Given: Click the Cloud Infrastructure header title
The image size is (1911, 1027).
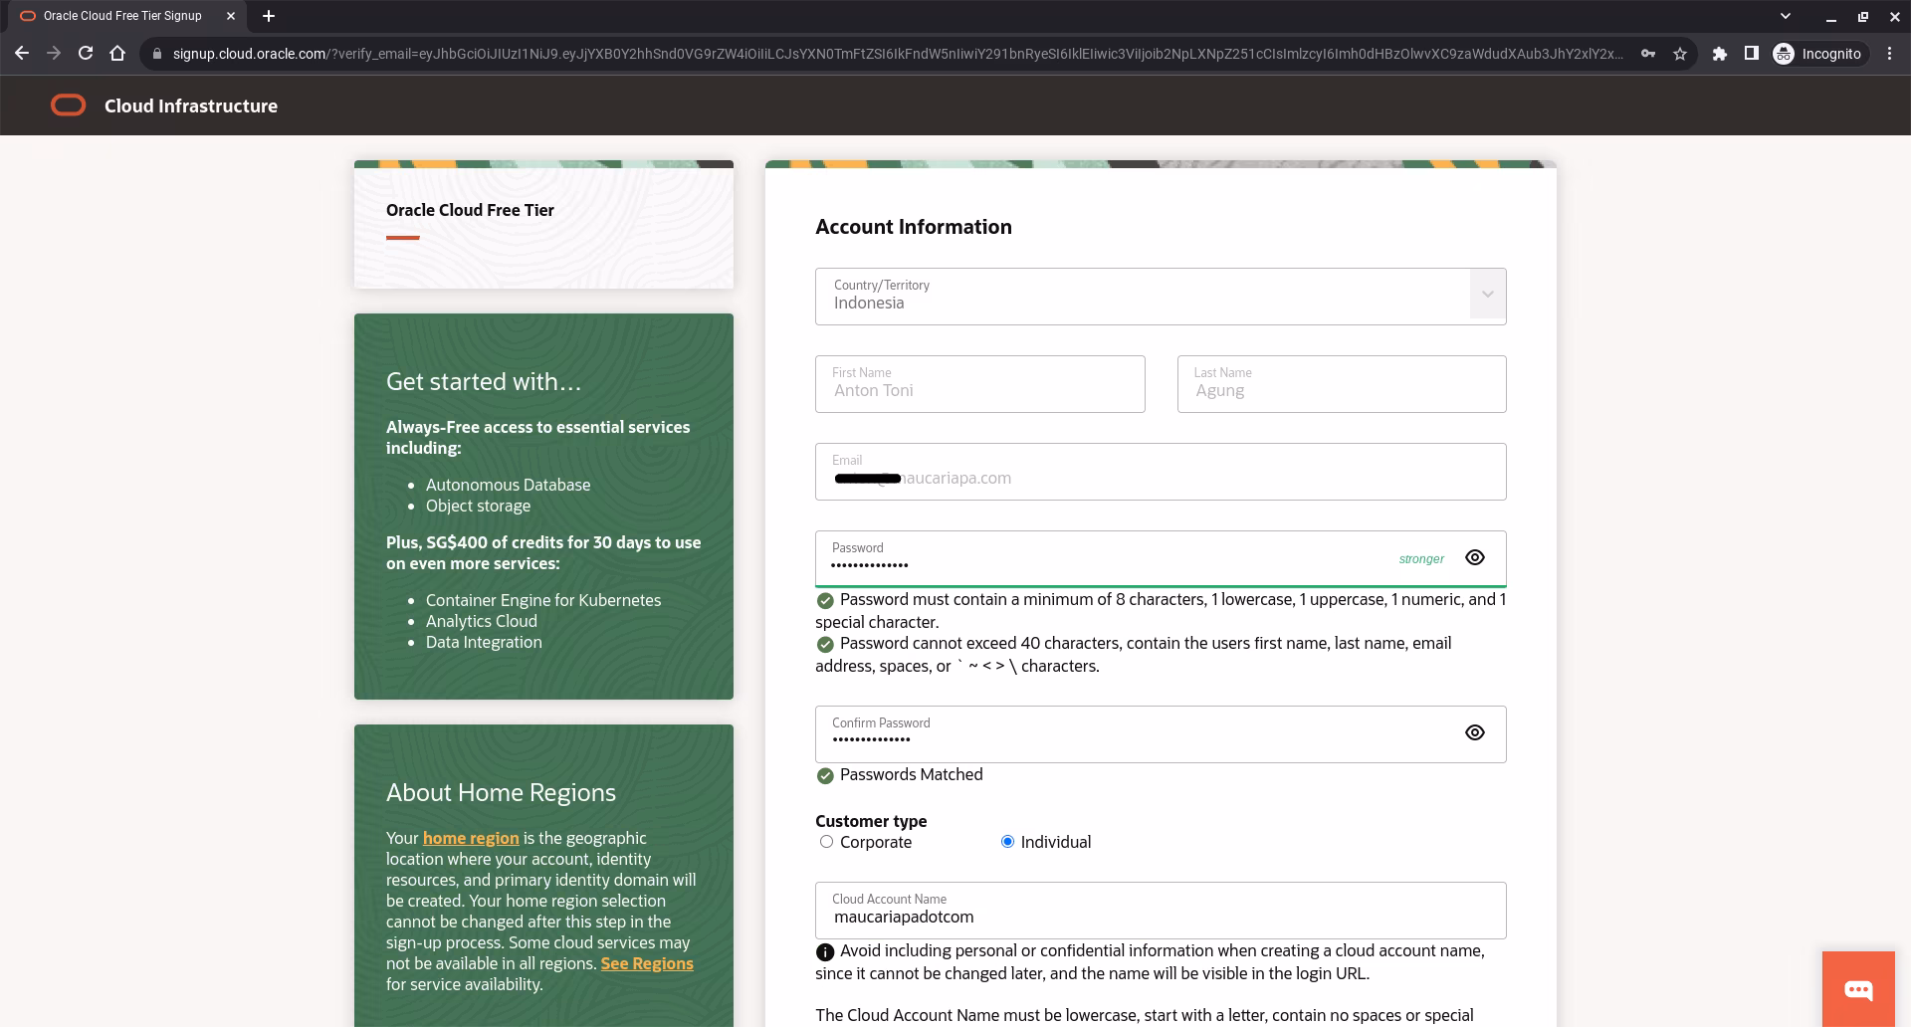Looking at the screenshot, I should [x=191, y=105].
